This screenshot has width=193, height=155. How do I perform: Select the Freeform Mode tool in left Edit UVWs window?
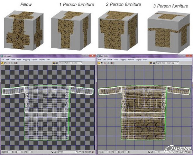click(12, 63)
